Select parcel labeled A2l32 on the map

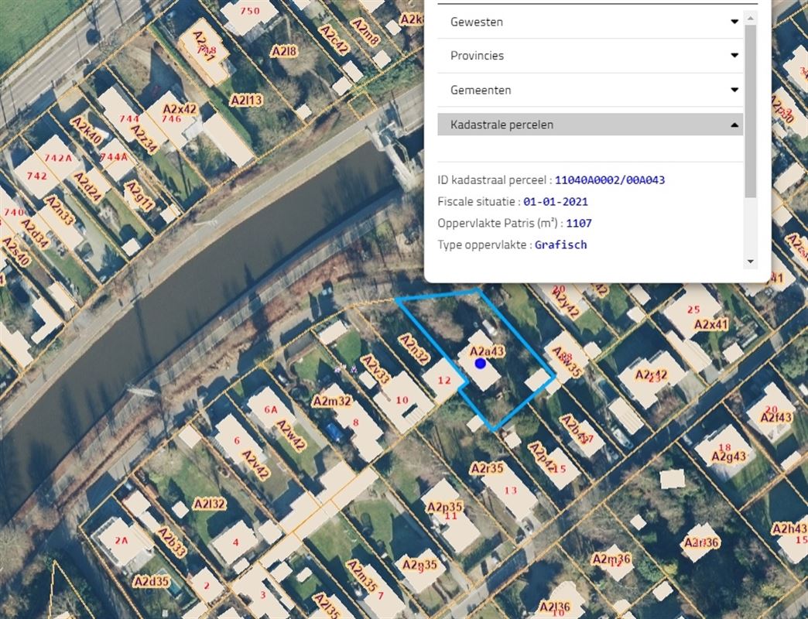coord(209,504)
